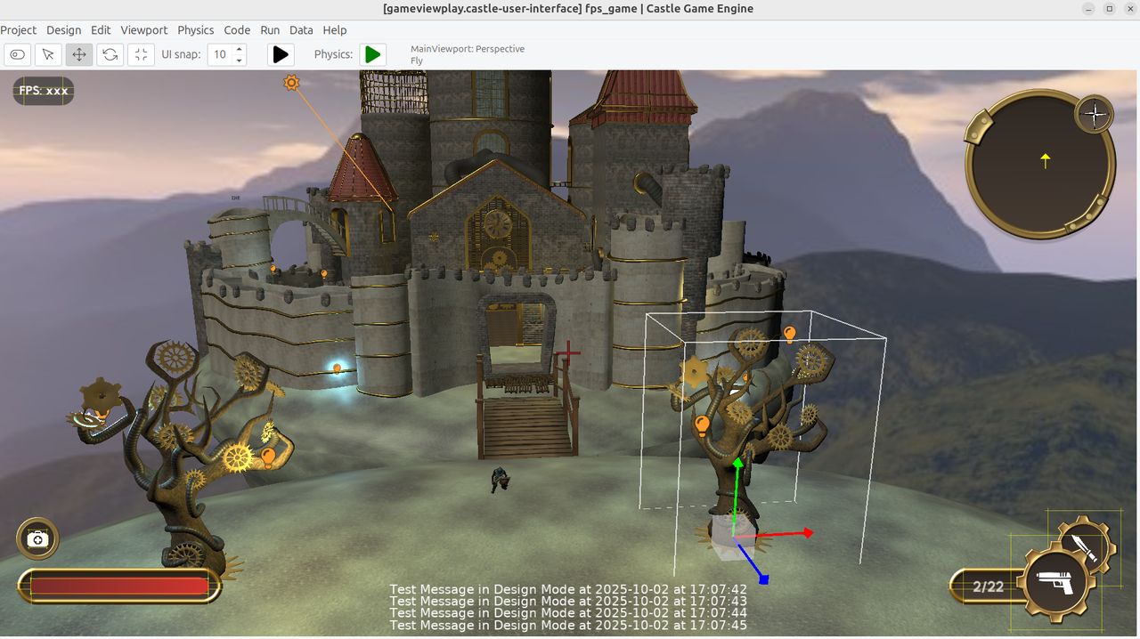Click the red health bar

(x=118, y=586)
